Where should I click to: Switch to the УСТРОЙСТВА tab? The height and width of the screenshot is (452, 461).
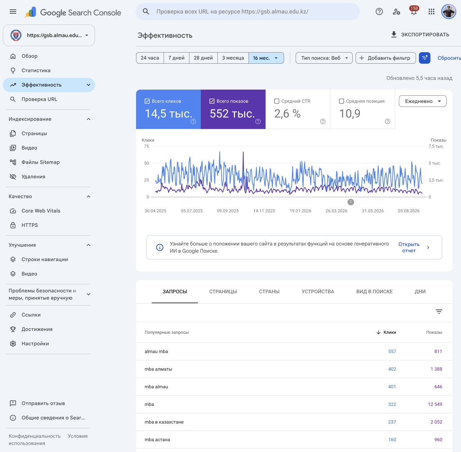[318, 292]
